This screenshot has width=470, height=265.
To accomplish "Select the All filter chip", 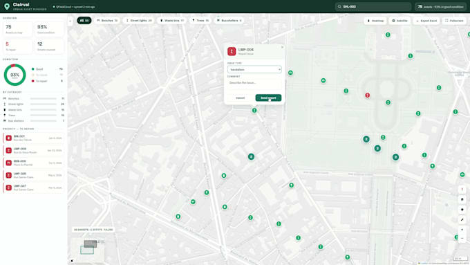I will pos(84,20).
